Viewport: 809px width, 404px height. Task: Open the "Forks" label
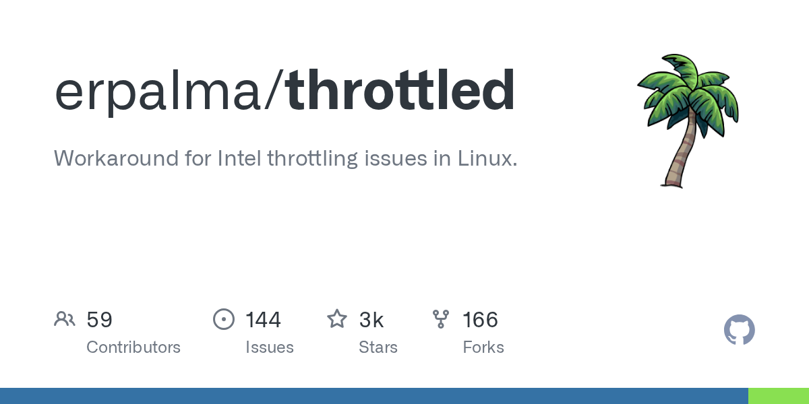[483, 347]
